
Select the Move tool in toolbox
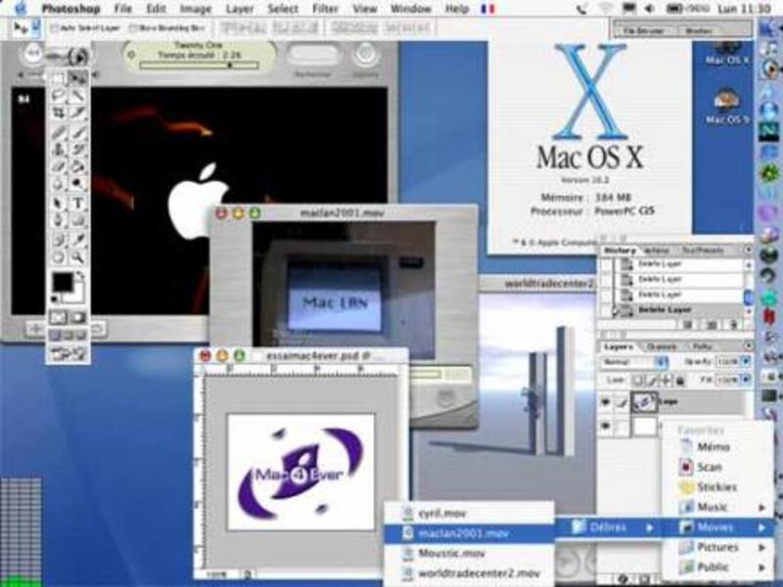click(x=77, y=77)
